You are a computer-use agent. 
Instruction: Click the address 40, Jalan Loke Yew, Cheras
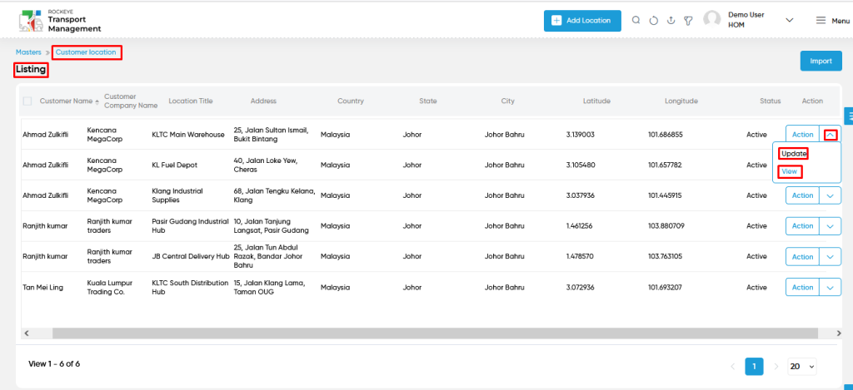point(265,165)
